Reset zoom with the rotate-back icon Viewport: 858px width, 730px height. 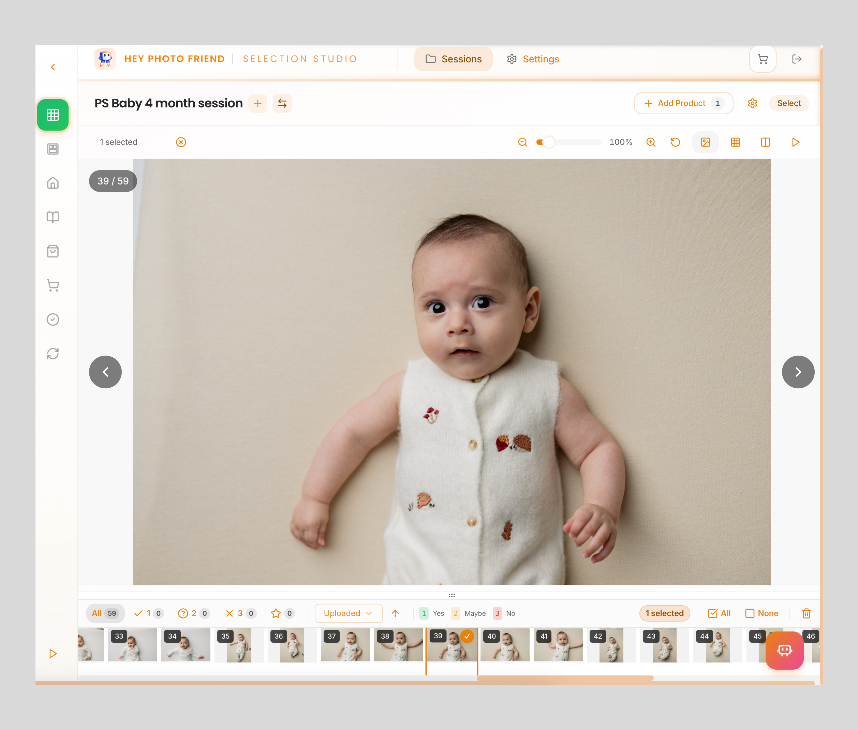[x=675, y=143]
